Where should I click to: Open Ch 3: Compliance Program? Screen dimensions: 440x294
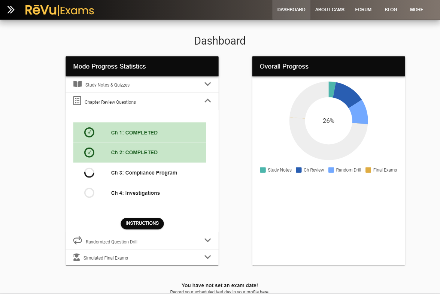coord(144,173)
